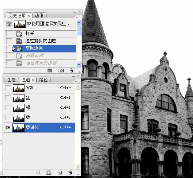Open the History panel flyout menu

tap(79, 17)
